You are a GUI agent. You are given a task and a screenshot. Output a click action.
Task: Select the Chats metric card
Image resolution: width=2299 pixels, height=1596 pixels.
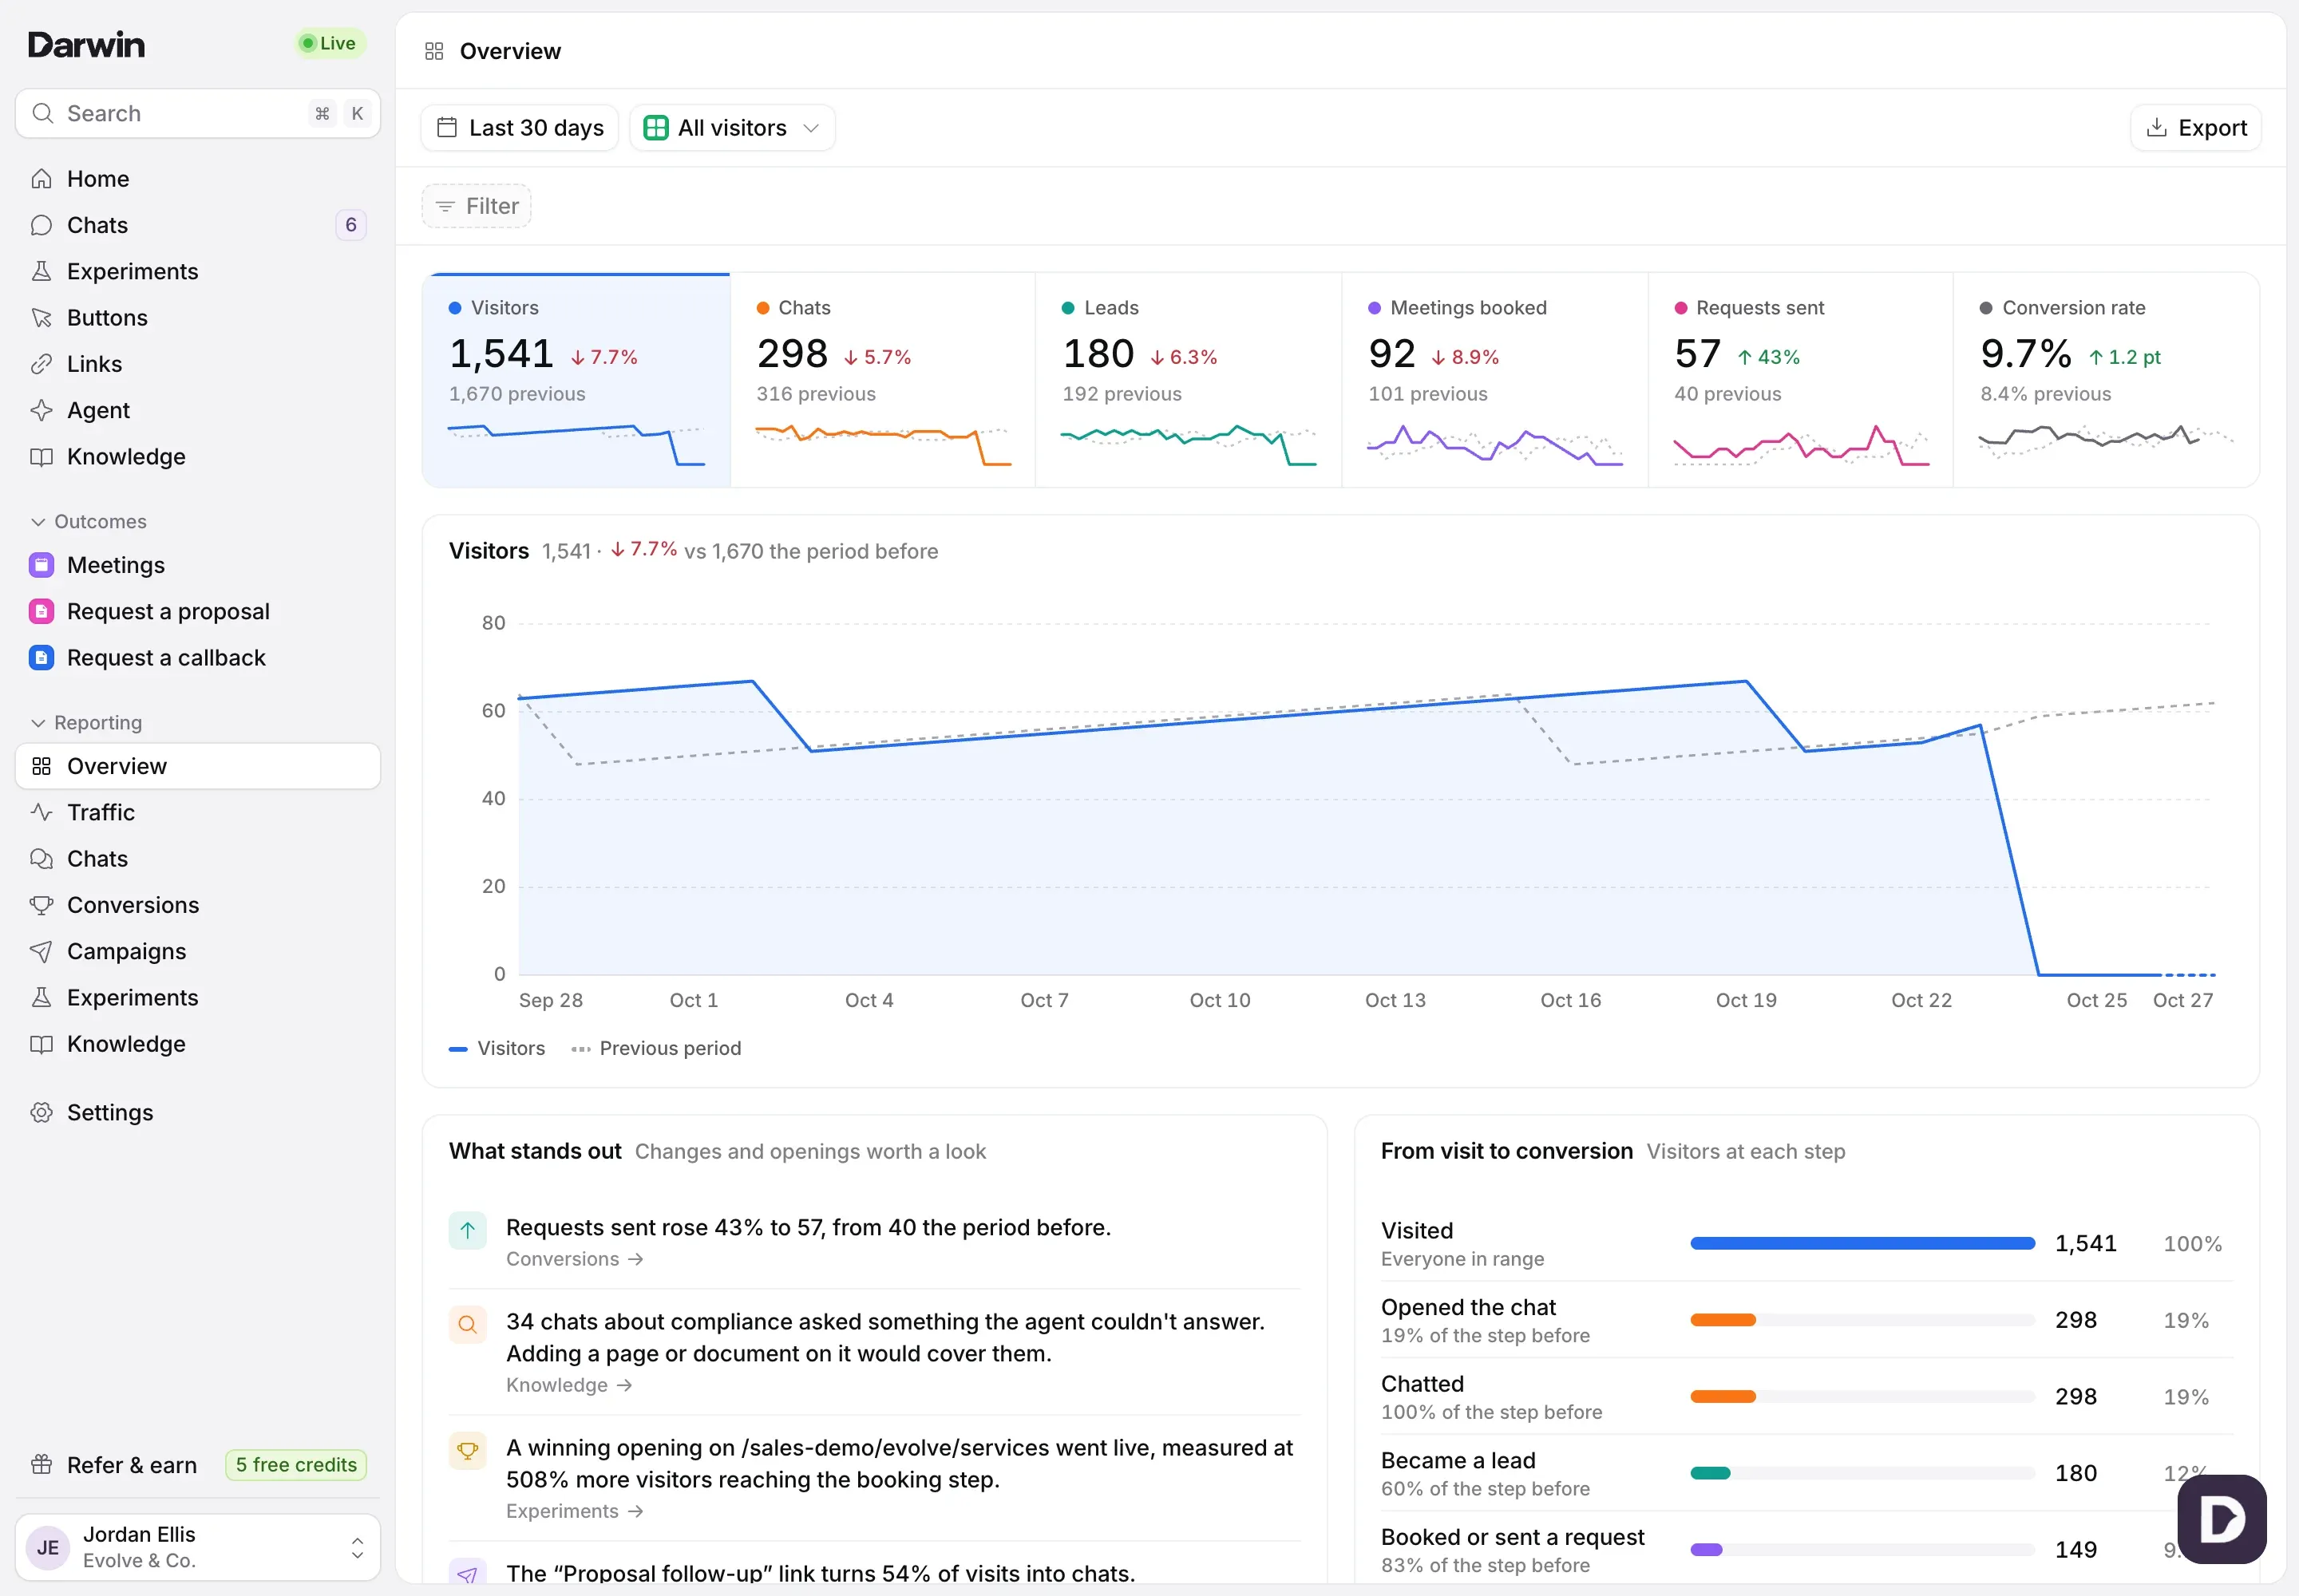pyautogui.click(x=882, y=380)
